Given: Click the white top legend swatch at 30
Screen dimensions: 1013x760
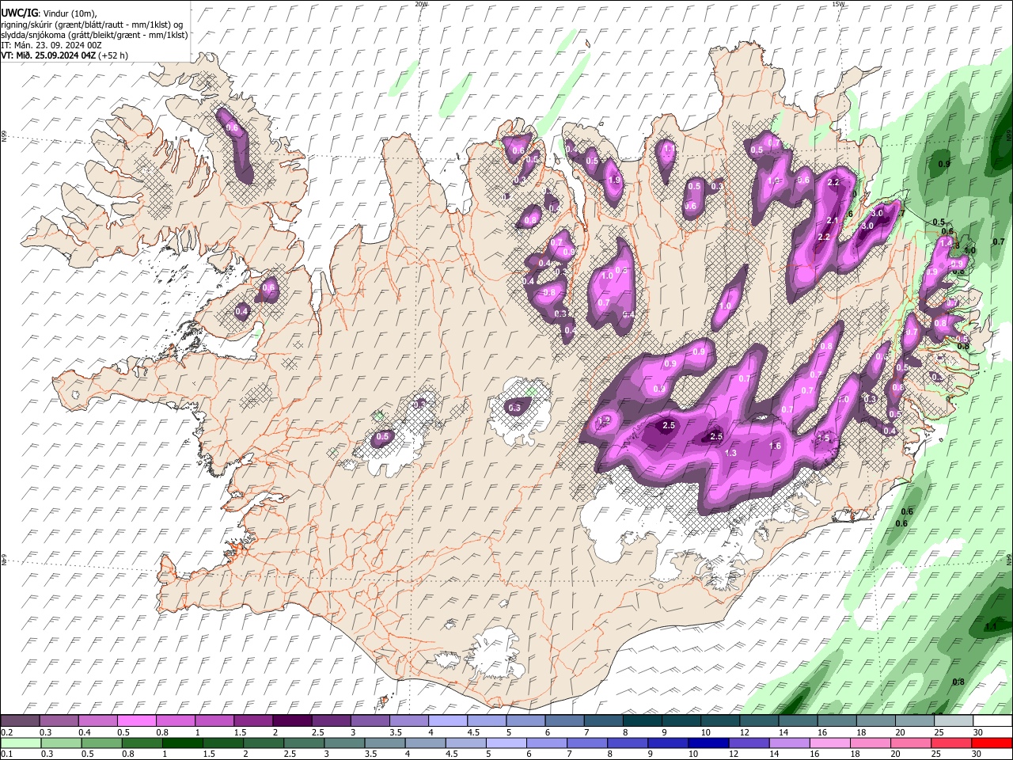Looking at the screenshot, I should click(992, 720).
